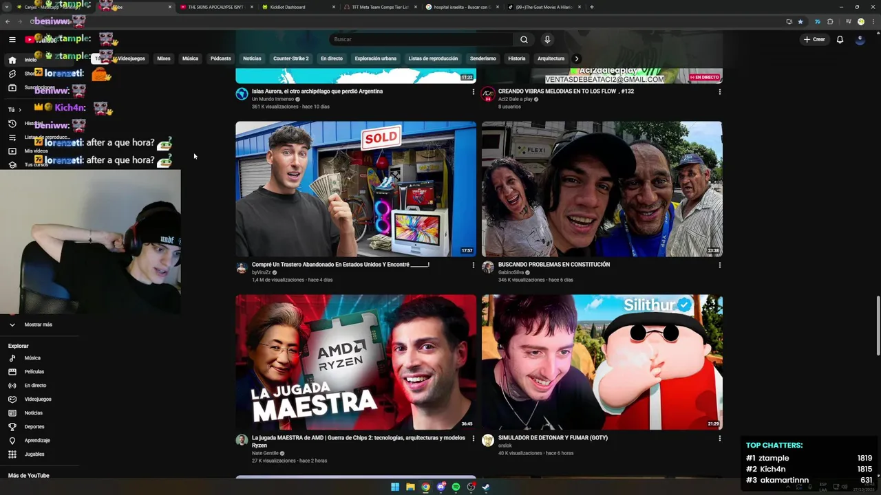This screenshot has height=495, width=881.
Task: Select the Pódcasts filter chip
Action: [221, 58]
